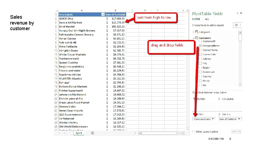Select the Ernst Handel cell

point(82,27)
